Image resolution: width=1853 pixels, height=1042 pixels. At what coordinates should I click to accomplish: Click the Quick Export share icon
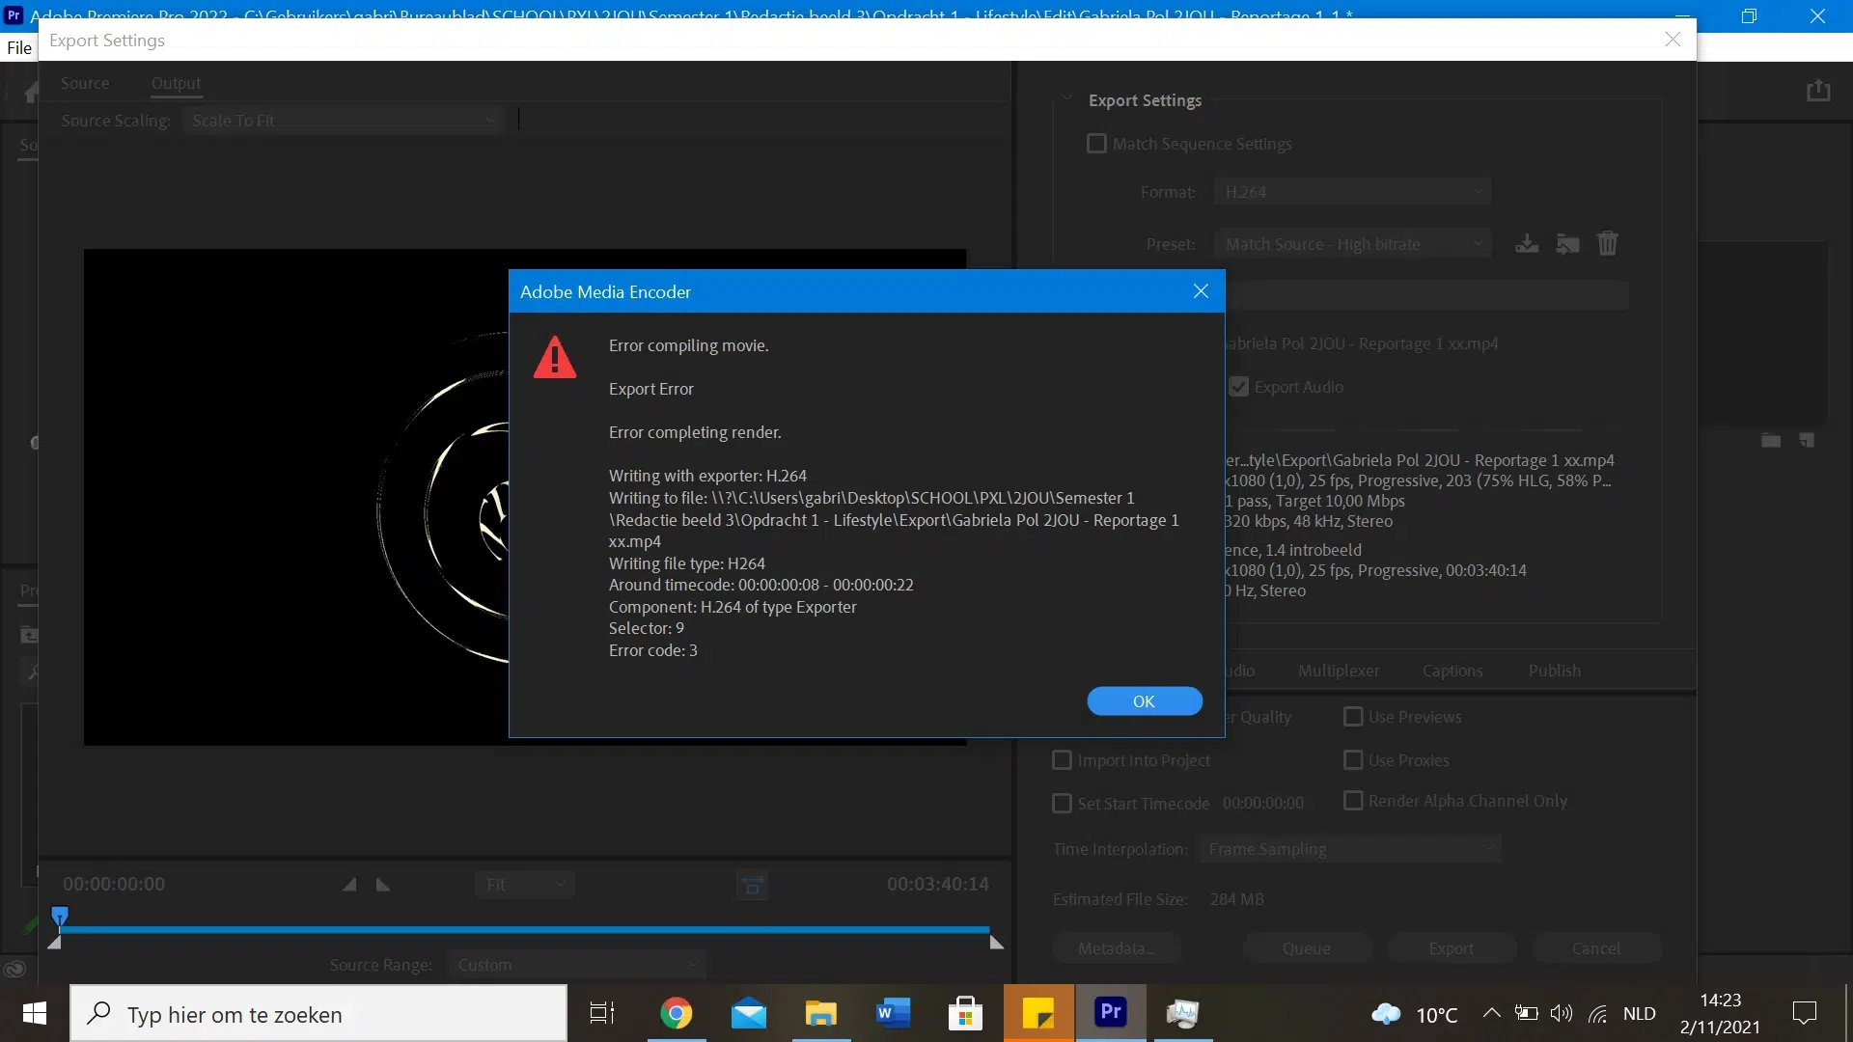coord(1818,91)
